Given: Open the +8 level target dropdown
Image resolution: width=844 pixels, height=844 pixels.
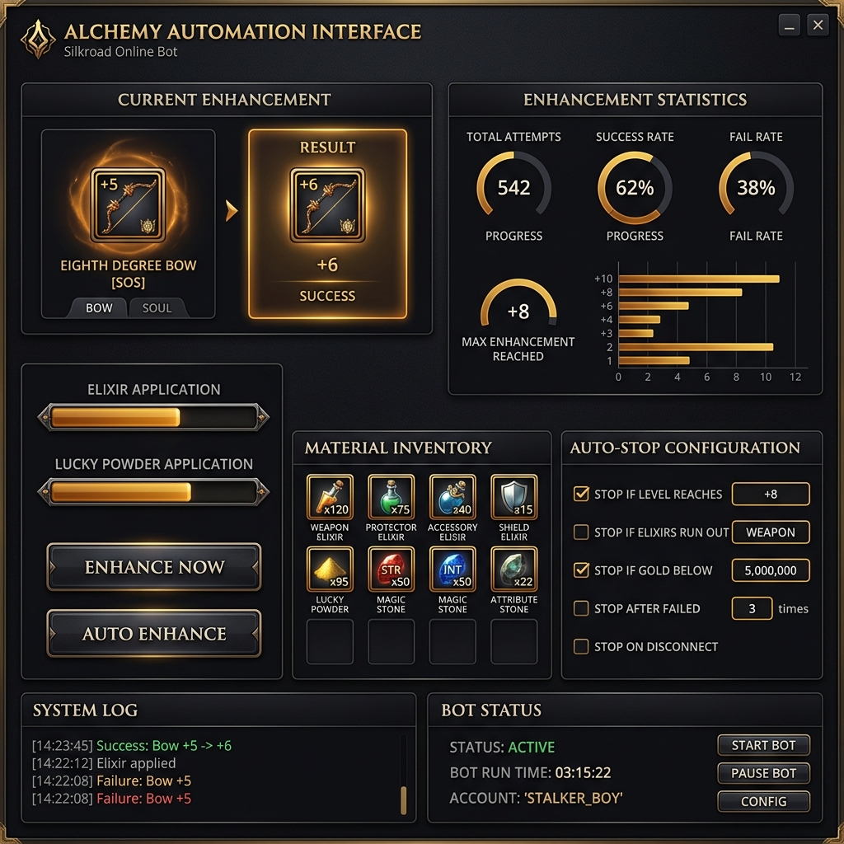Looking at the screenshot, I should pos(771,495).
